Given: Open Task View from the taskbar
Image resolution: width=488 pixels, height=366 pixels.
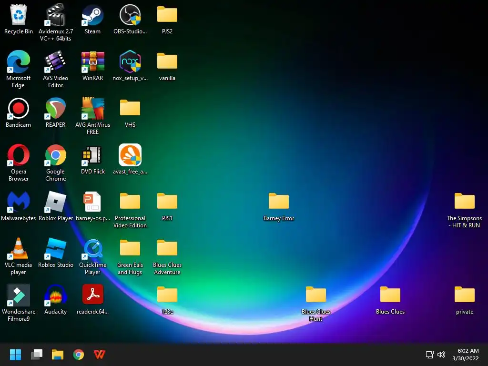Looking at the screenshot, I should (x=36, y=355).
